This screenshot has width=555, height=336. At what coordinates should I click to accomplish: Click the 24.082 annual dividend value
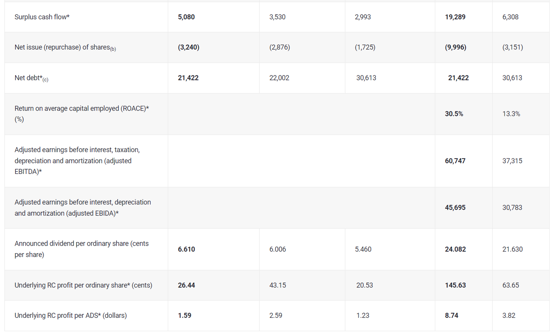[455, 249]
